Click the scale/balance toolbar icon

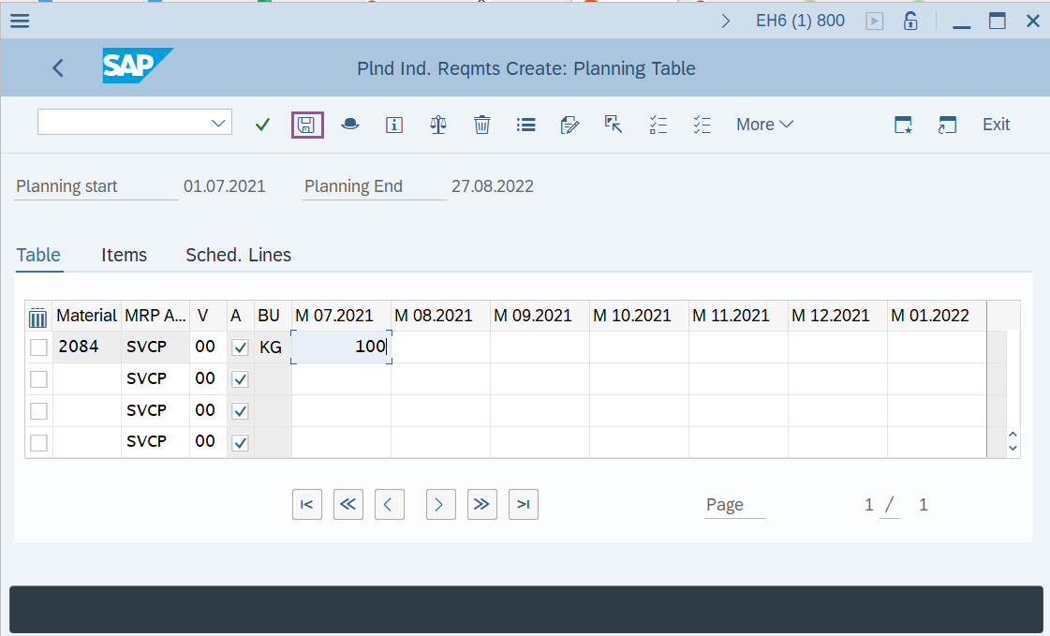click(437, 124)
